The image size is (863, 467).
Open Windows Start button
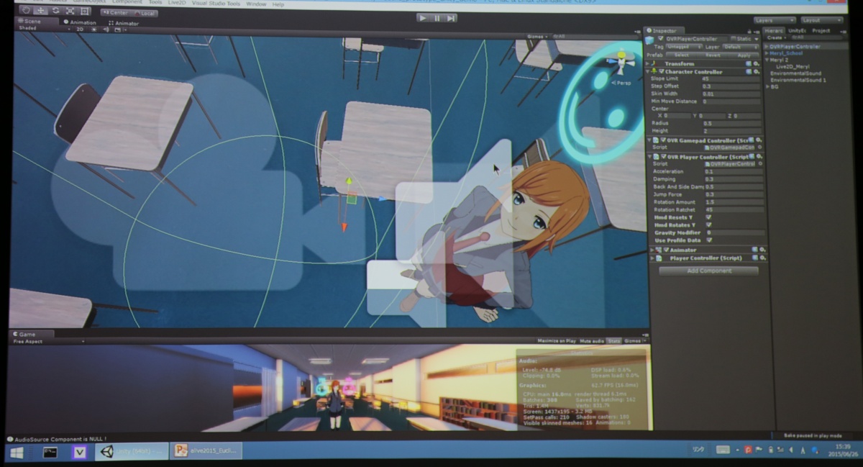coord(17,453)
